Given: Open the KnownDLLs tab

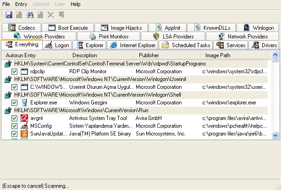Looking at the screenshot, I should coord(211,27).
